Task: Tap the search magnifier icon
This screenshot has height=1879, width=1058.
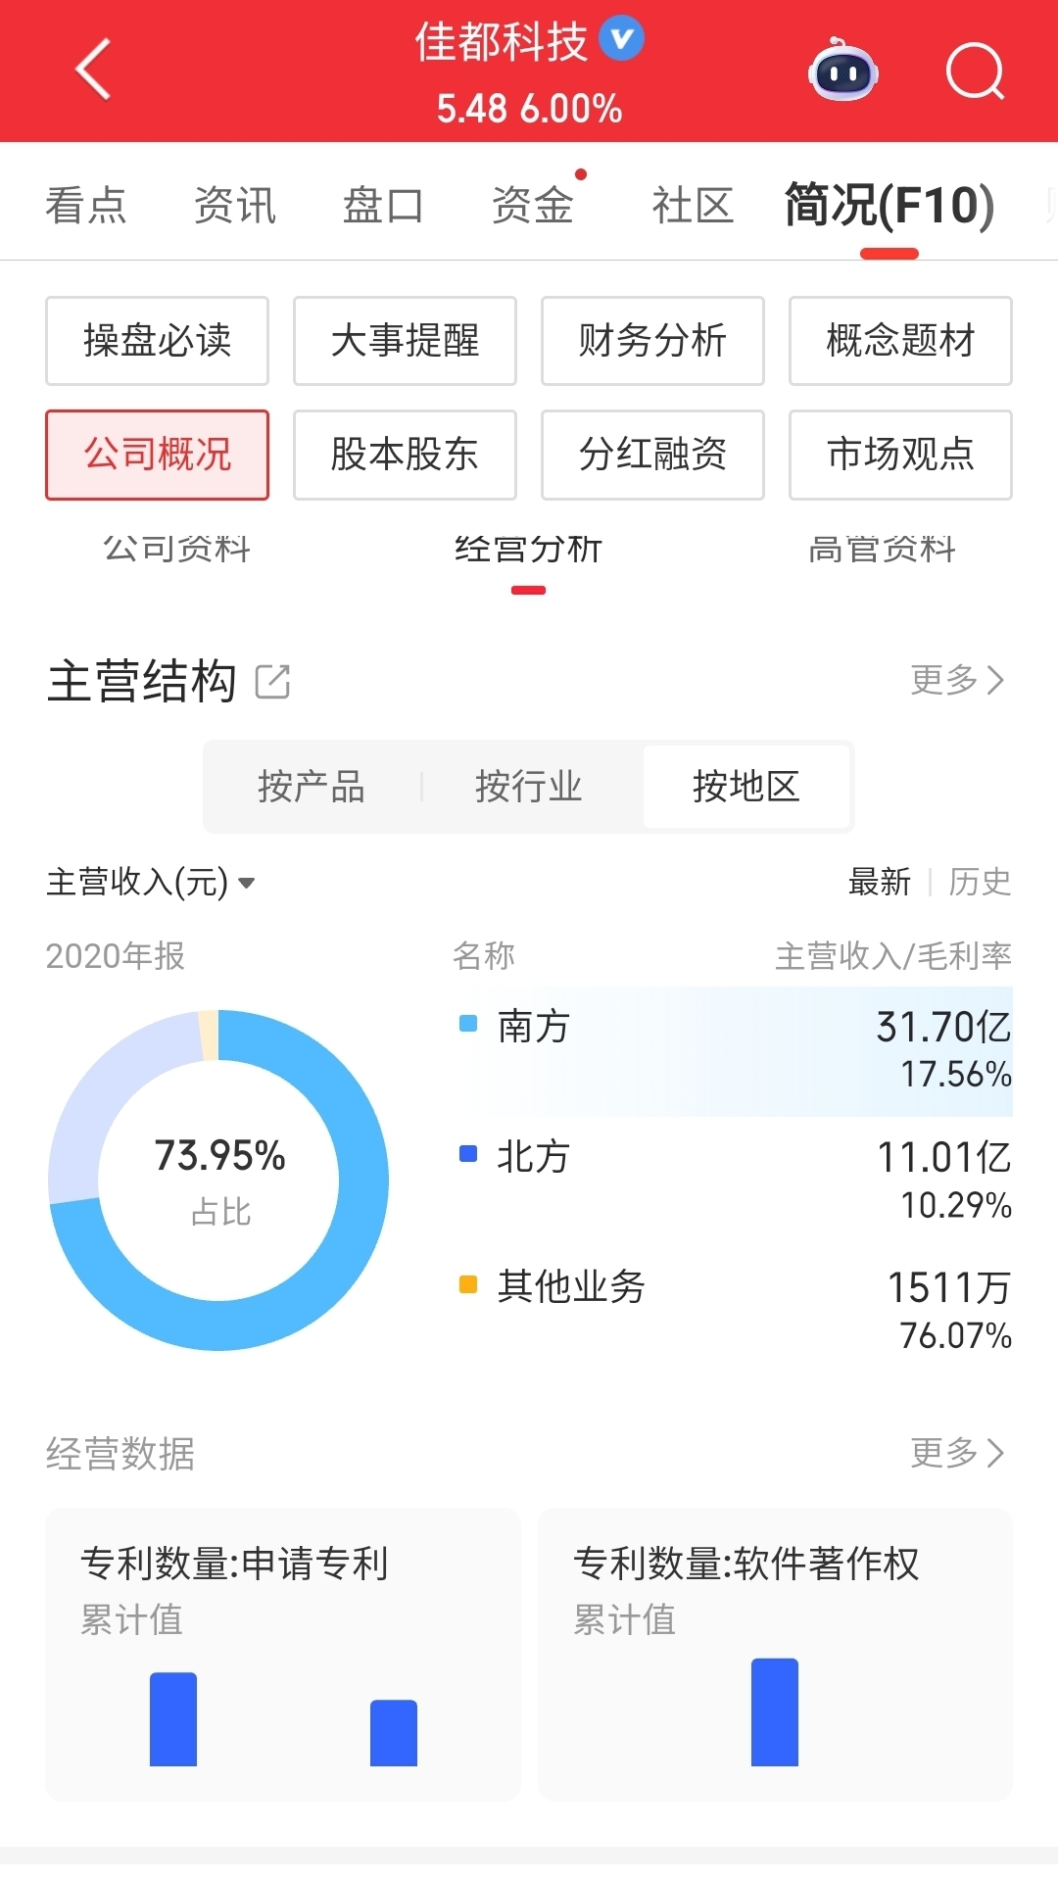Action: click(976, 72)
